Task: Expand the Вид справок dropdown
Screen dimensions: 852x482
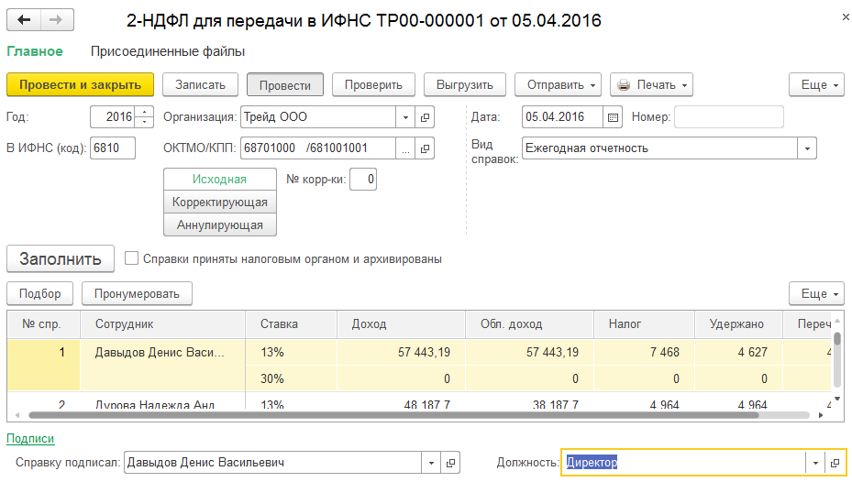Action: 807,148
